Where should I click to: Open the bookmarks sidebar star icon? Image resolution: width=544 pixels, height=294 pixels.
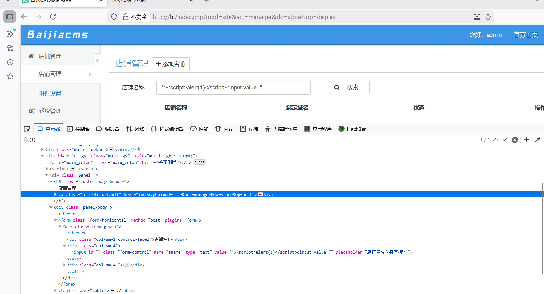pyautogui.click(x=10, y=76)
